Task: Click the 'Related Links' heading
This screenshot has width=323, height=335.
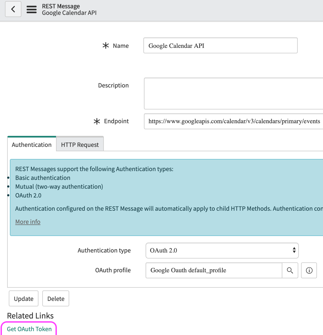Action: [30, 316]
